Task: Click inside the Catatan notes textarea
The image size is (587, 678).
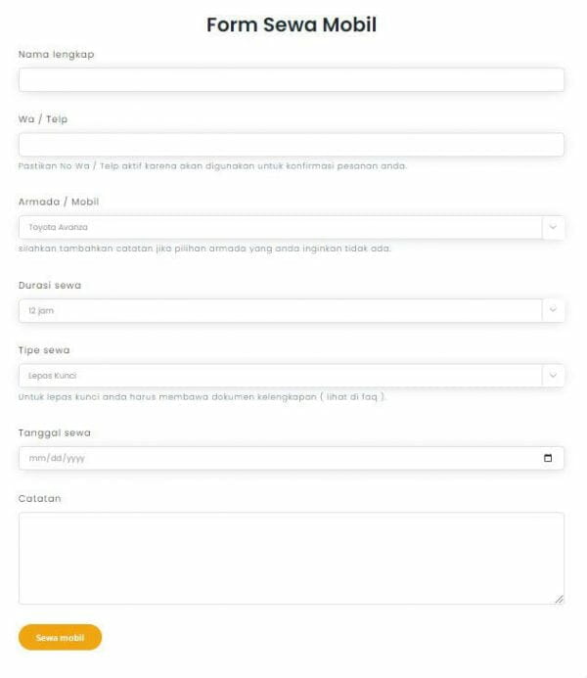Action: 292,558
